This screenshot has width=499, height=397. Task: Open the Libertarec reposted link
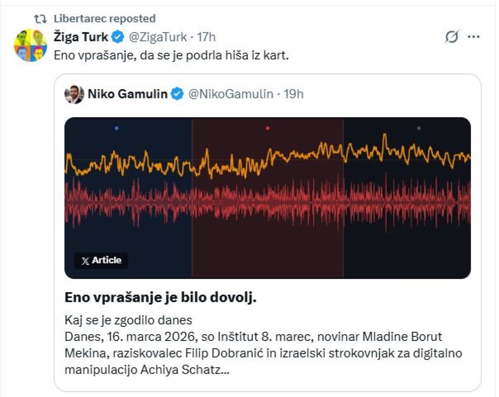click(x=104, y=19)
